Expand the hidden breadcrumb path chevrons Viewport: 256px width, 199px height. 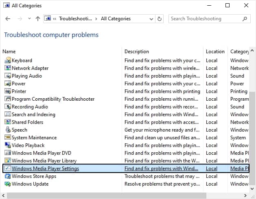55,19
